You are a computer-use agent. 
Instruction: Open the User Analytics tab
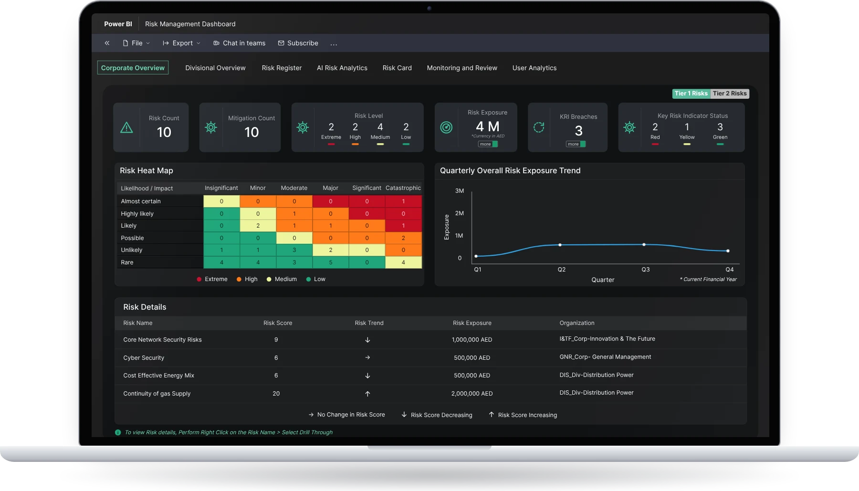tap(534, 68)
